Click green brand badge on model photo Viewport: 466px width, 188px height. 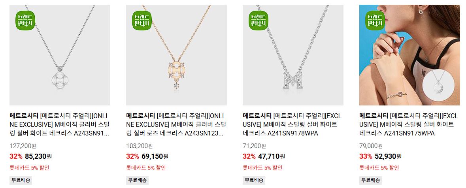tap(375, 20)
